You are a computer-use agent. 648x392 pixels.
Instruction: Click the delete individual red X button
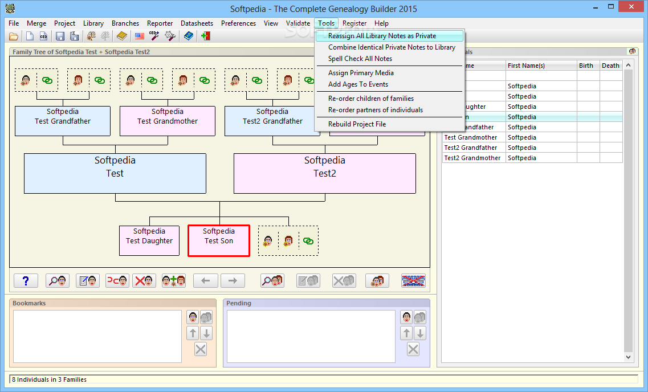coord(144,281)
